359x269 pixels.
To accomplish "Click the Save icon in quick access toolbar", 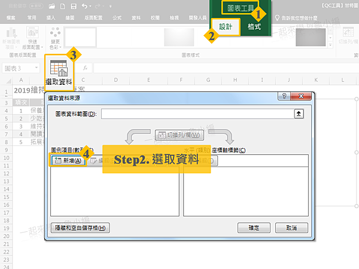I will point(74,6).
